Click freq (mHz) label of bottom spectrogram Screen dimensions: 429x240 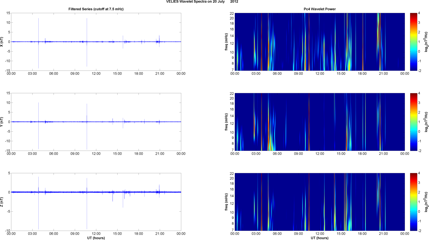(226, 202)
